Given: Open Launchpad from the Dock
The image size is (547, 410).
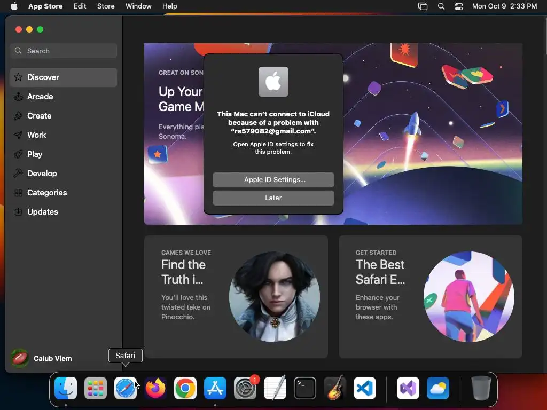Looking at the screenshot, I should point(96,388).
